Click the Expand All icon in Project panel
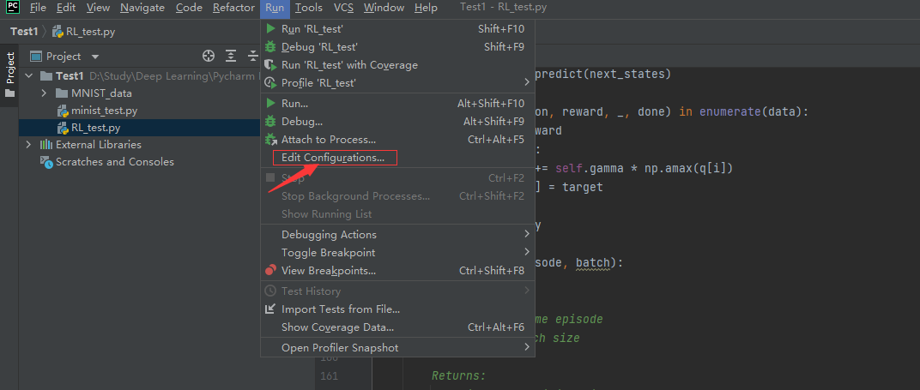The width and height of the screenshot is (920, 390). [x=231, y=57]
